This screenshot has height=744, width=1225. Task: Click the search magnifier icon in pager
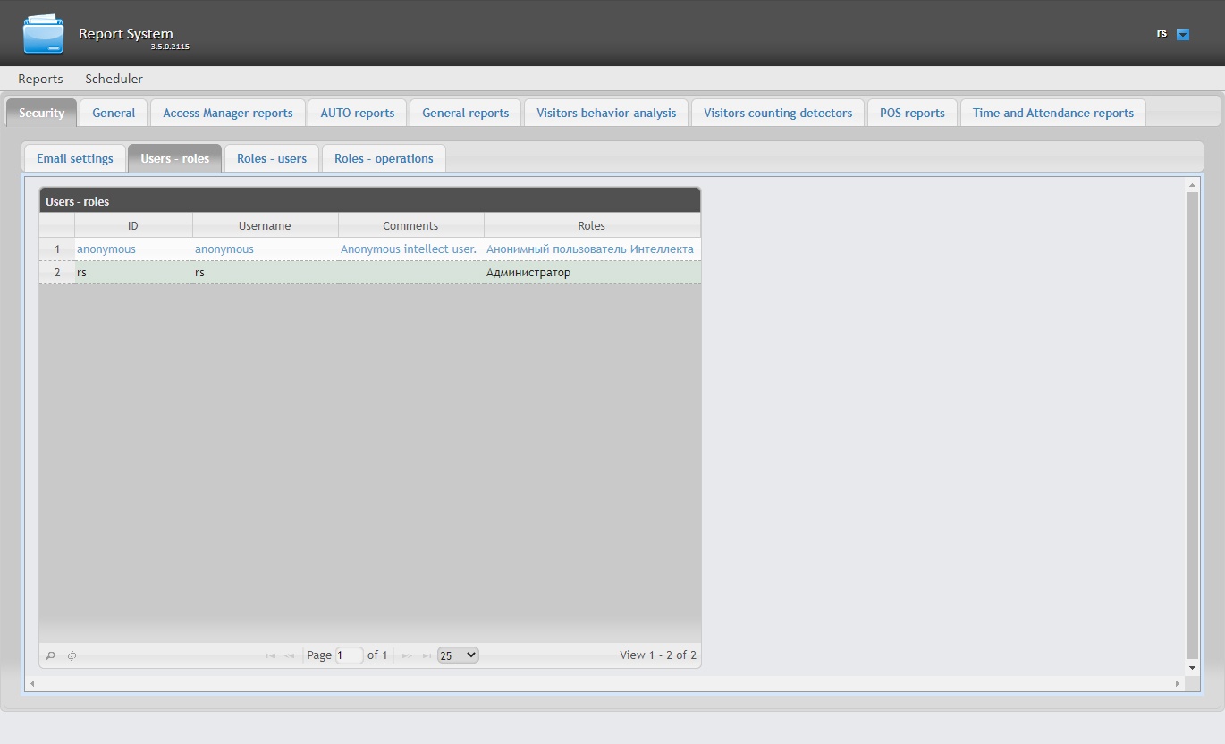point(50,655)
